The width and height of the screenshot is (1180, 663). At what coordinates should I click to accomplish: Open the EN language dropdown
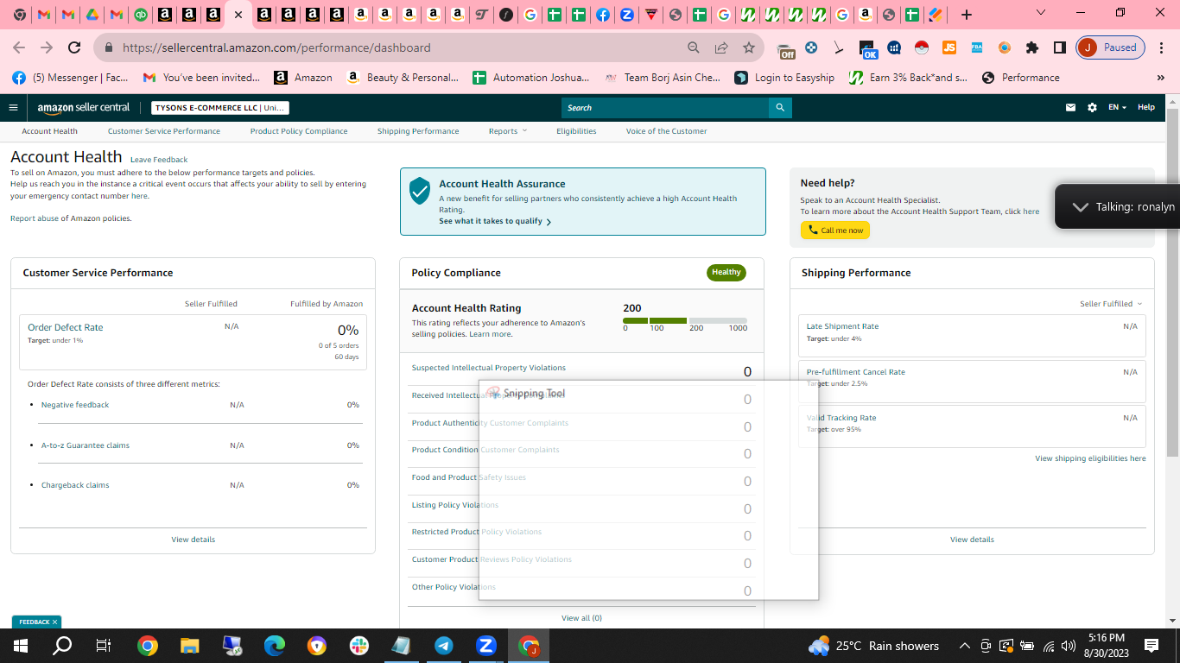[x=1117, y=108]
